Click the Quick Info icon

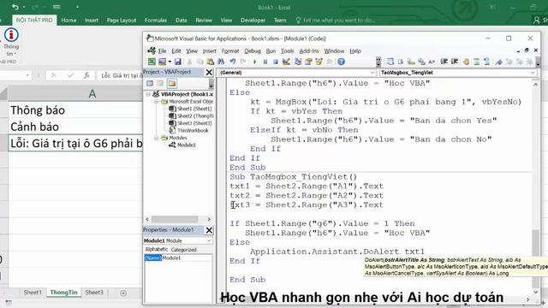[411, 62]
